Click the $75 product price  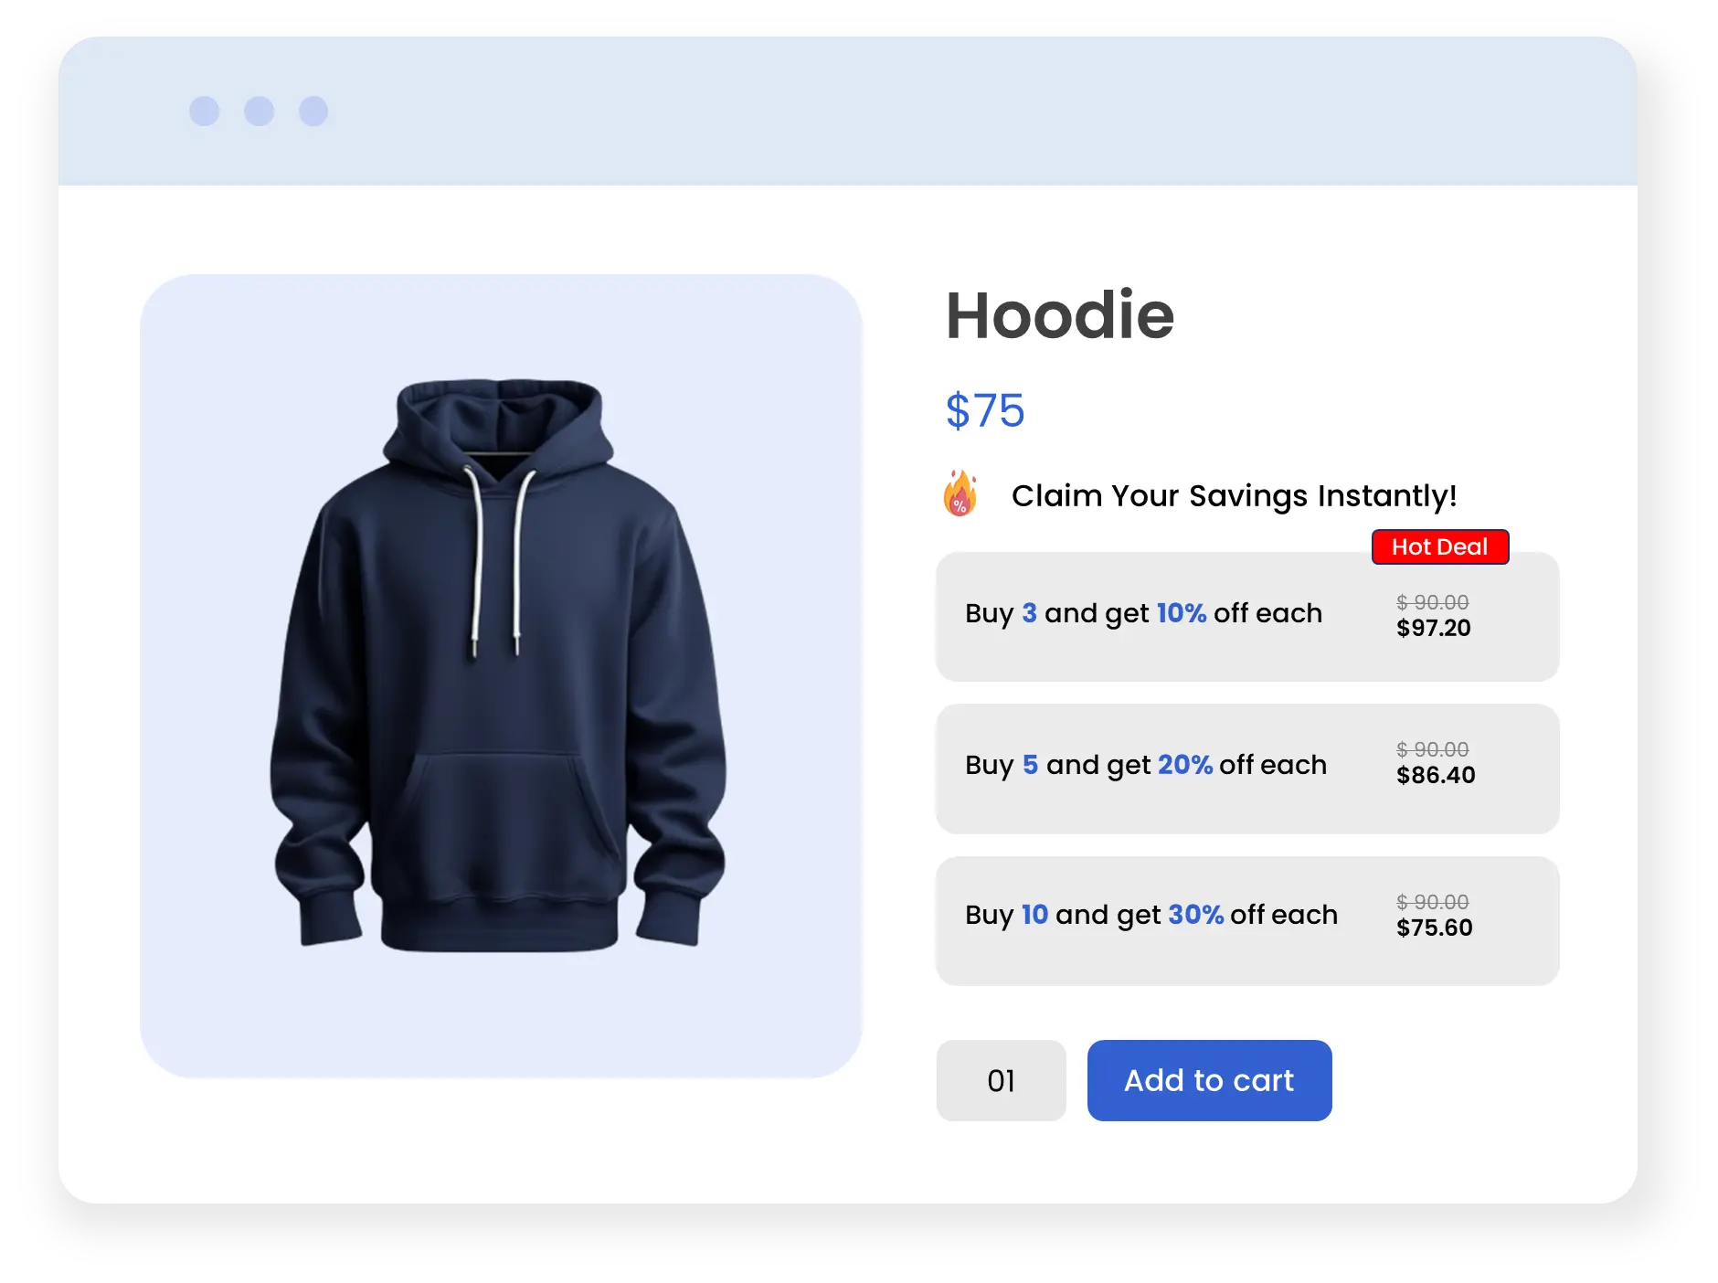[x=985, y=410]
